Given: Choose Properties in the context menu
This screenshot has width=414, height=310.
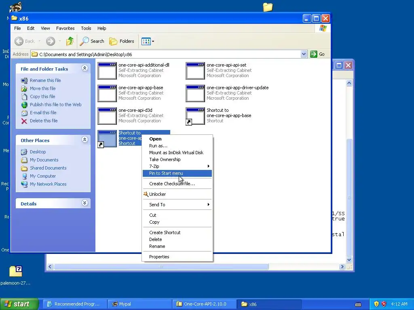Looking at the screenshot, I should click(177, 257).
